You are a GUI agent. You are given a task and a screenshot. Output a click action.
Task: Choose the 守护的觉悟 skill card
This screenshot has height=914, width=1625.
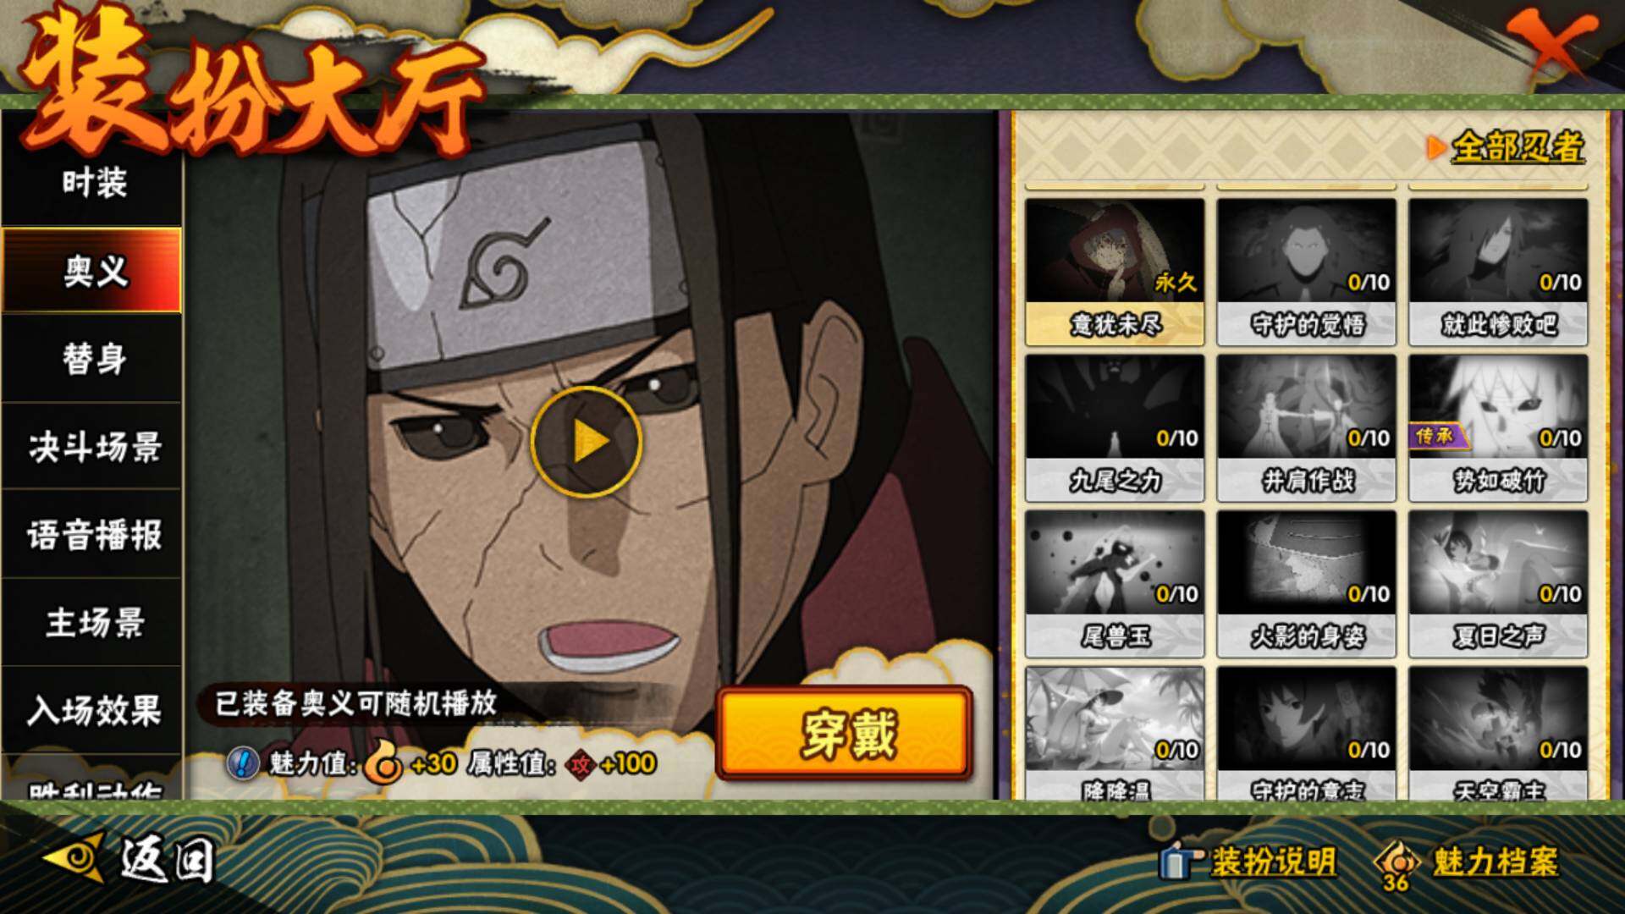click(x=1307, y=272)
